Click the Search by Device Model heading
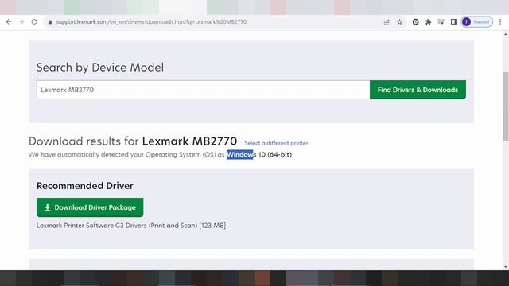The width and height of the screenshot is (509, 286). [100, 68]
